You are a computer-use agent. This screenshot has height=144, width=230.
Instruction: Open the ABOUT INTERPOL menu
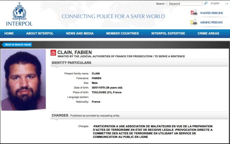[x=40, y=33]
